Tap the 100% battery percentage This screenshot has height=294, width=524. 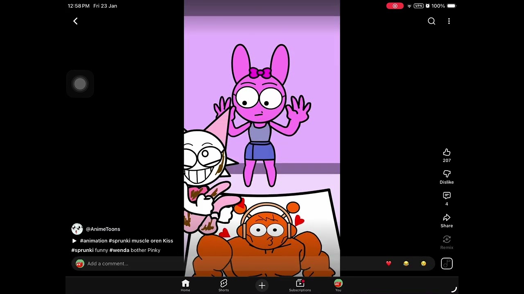[x=438, y=6]
